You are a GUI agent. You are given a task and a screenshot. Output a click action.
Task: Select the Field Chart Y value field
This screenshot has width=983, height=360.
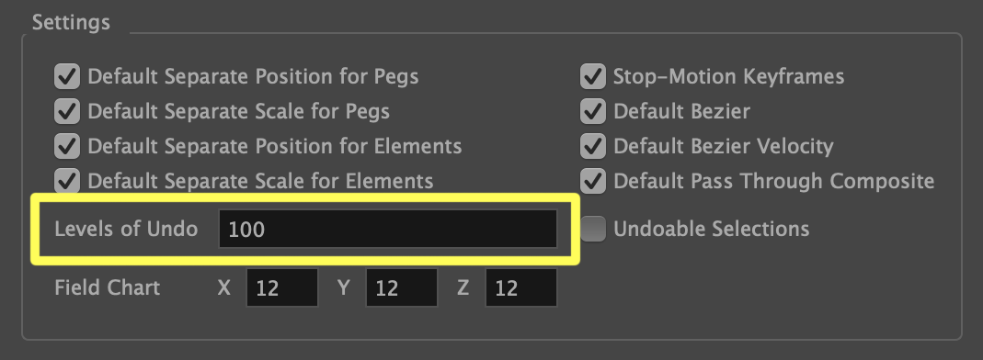pos(401,288)
